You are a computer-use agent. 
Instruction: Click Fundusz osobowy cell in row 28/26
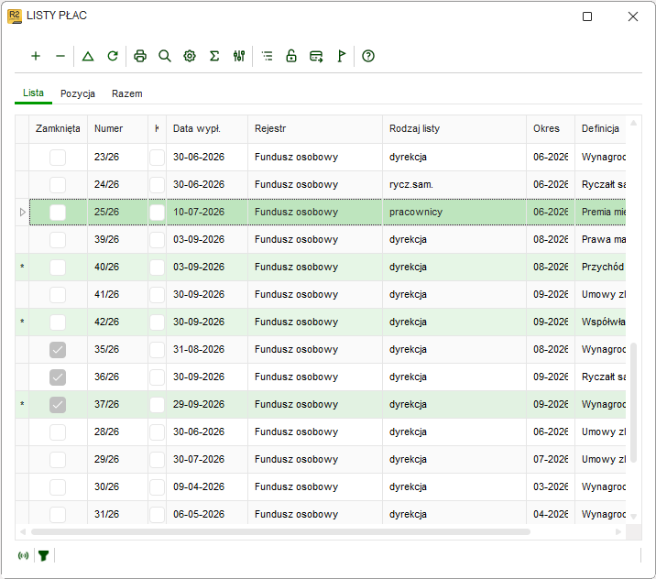pyautogui.click(x=315, y=432)
